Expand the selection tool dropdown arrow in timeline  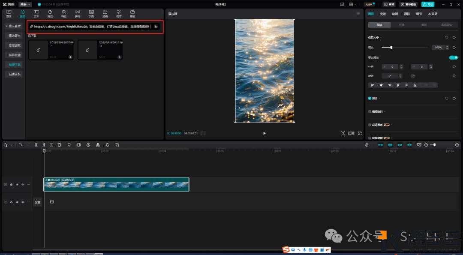[x=11, y=145]
